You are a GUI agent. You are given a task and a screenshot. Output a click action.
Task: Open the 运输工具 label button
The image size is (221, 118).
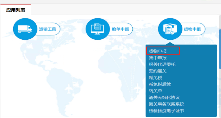coord(47,29)
